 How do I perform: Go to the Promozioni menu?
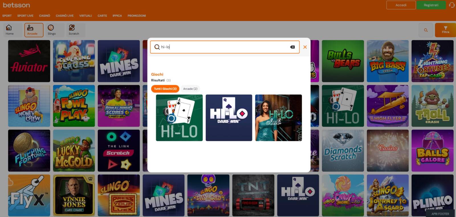137,16
